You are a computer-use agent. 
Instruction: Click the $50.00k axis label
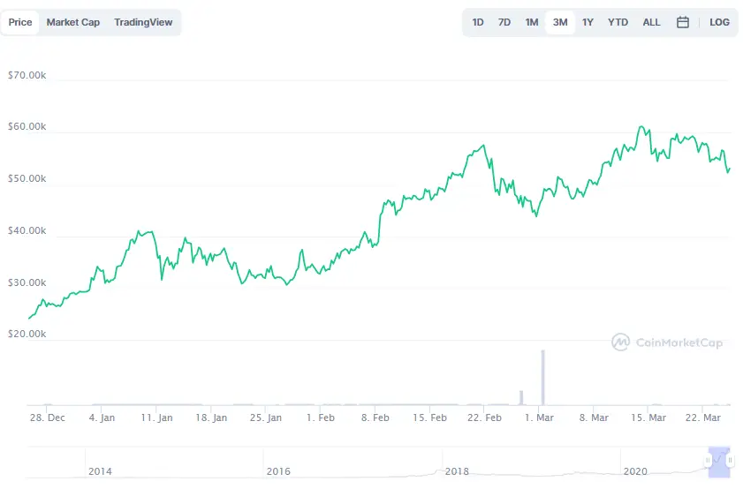tap(27, 178)
